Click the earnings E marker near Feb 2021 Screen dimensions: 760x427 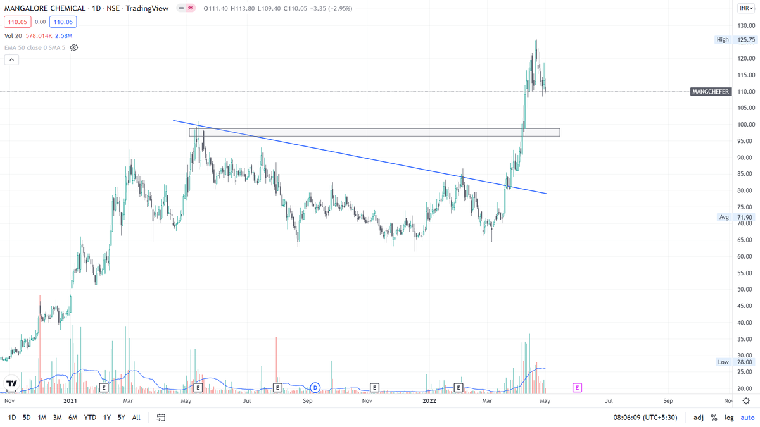104,387
